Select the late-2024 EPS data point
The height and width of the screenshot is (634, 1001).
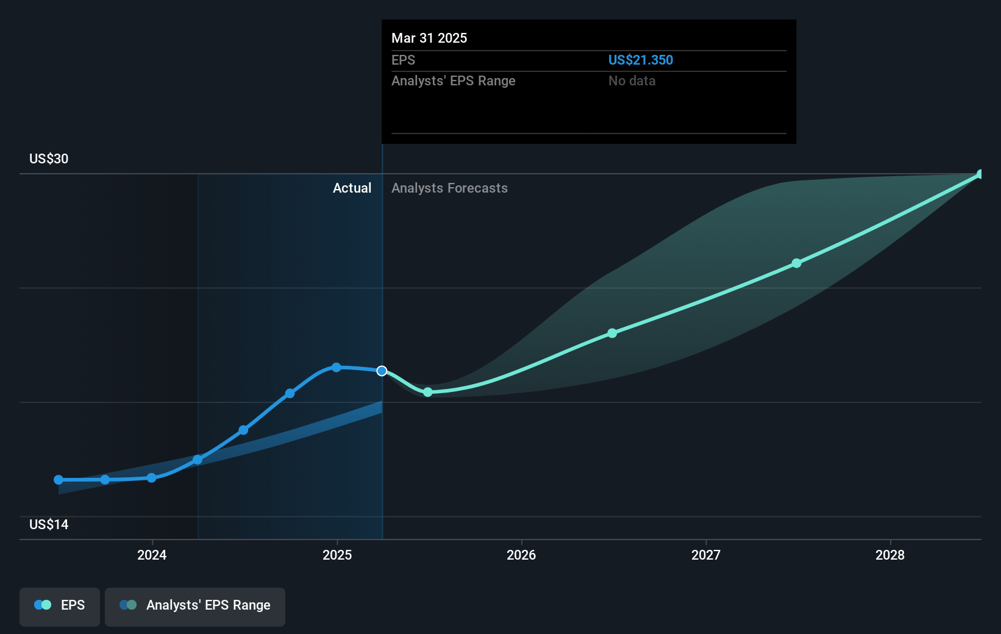(x=290, y=393)
